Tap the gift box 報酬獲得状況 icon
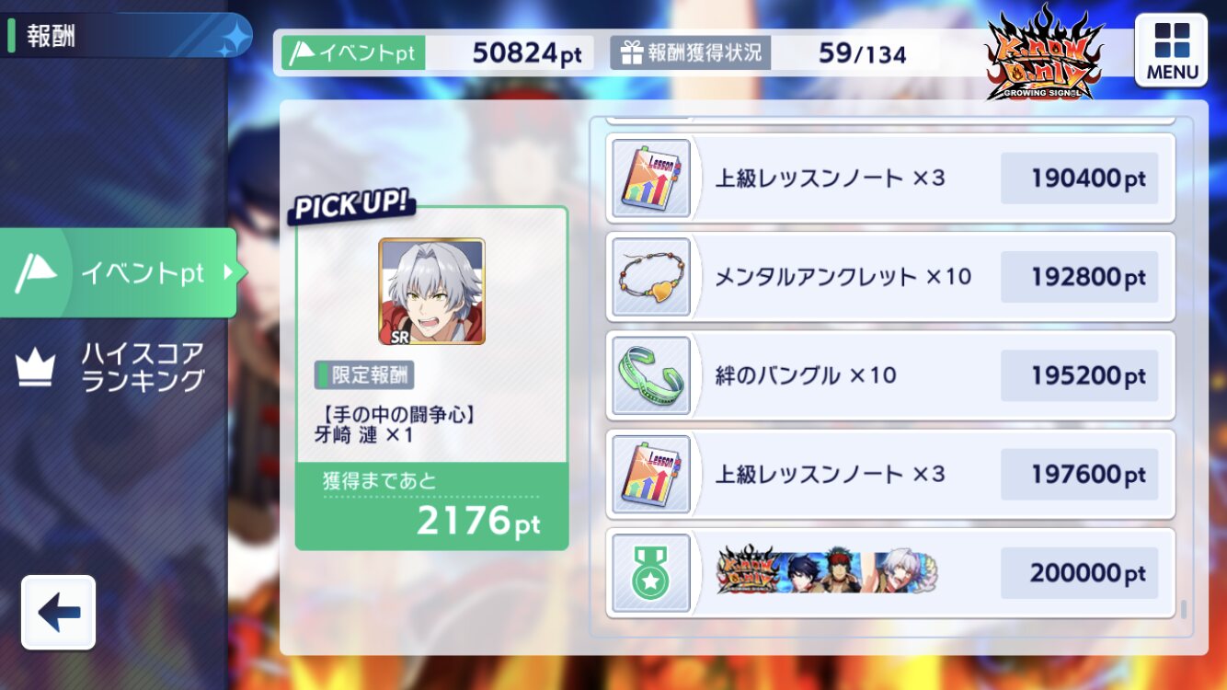 coord(631,53)
